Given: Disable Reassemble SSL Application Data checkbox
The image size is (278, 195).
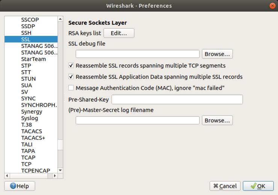Looking at the screenshot, I should pyautogui.click(x=71, y=77).
